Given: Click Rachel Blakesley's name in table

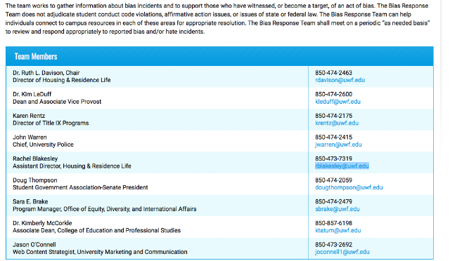Looking at the screenshot, I should tap(35, 159).
